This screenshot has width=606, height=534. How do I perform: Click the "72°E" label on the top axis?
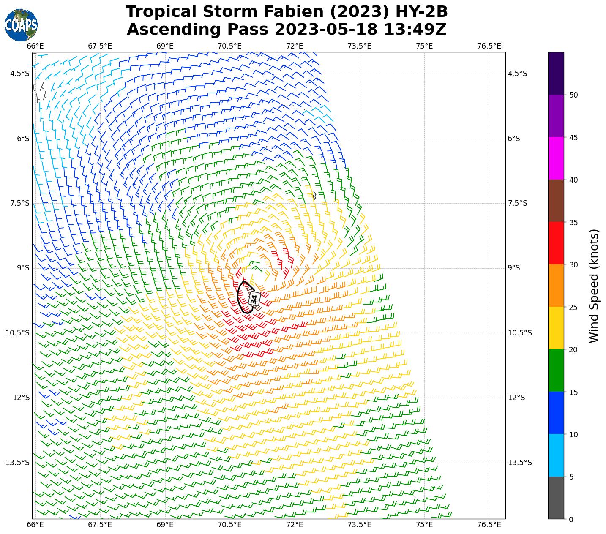295,46
